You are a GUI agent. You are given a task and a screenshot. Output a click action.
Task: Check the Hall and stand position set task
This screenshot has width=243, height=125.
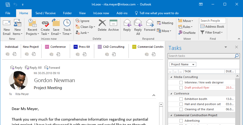pyautogui.click(x=181, y=104)
